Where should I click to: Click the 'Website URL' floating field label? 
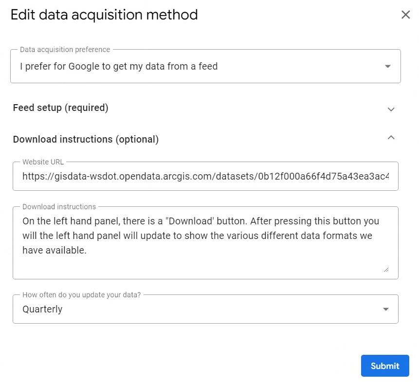(43, 162)
